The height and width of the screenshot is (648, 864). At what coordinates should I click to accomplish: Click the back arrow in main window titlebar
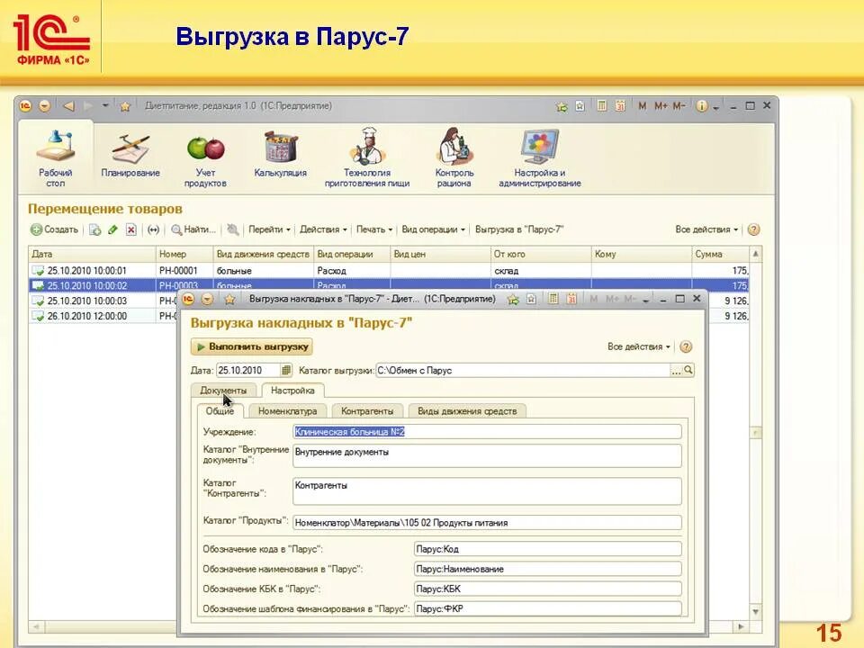(68, 106)
